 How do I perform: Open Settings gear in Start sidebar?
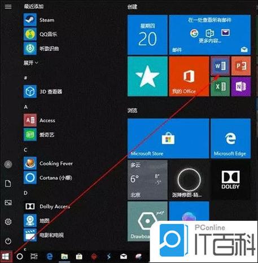click(x=8, y=222)
